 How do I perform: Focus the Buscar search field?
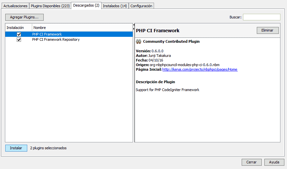(262, 17)
